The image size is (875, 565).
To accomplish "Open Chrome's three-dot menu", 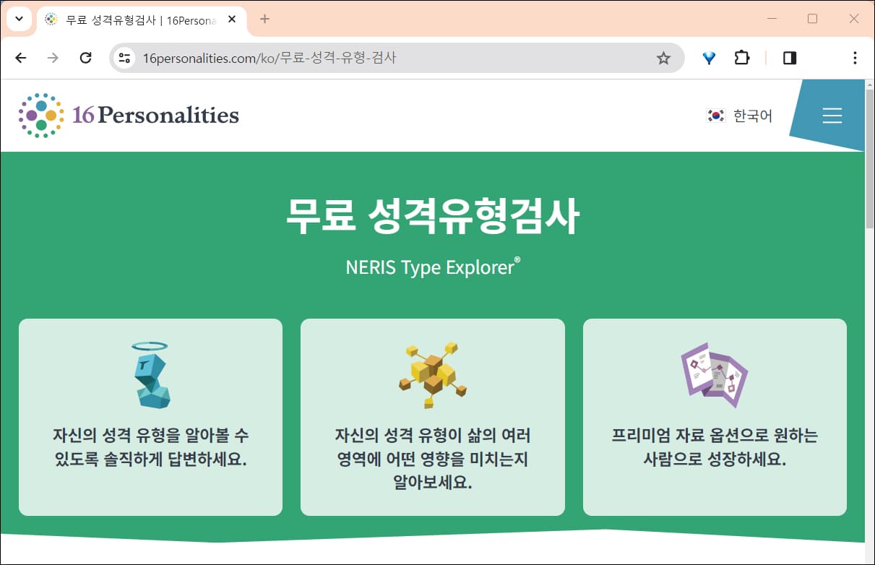I will [x=855, y=58].
